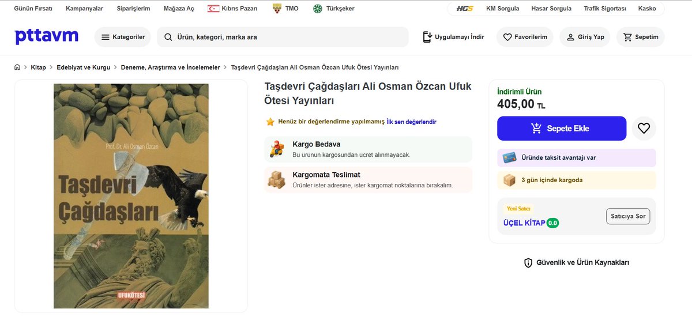Click the Kıbrıs flag icon

213,9
